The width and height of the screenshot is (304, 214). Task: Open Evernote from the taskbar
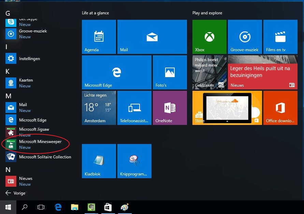click(x=91, y=207)
